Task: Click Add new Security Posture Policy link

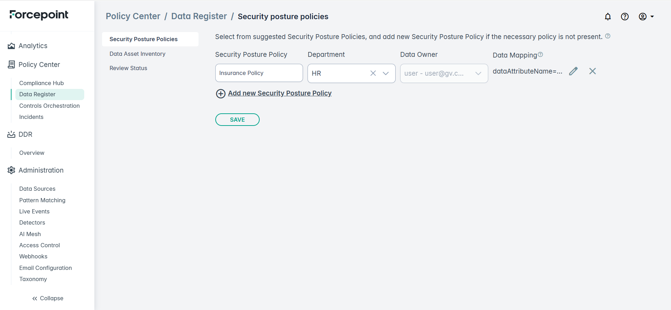Action: click(280, 93)
